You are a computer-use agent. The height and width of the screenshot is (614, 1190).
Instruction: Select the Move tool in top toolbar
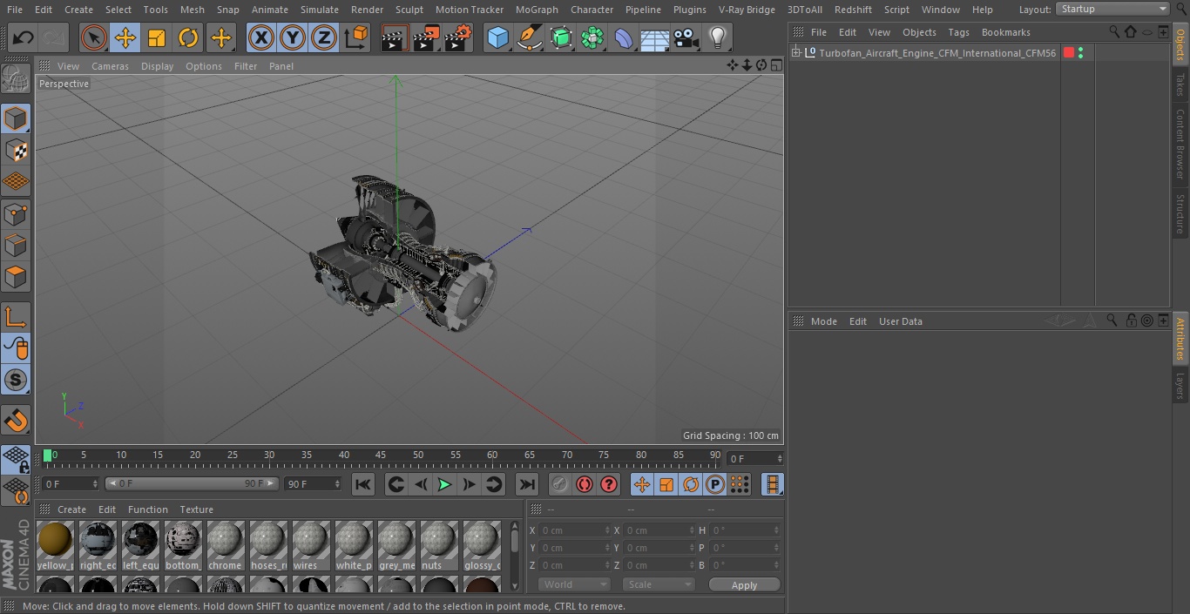pyautogui.click(x=125, y=37)
